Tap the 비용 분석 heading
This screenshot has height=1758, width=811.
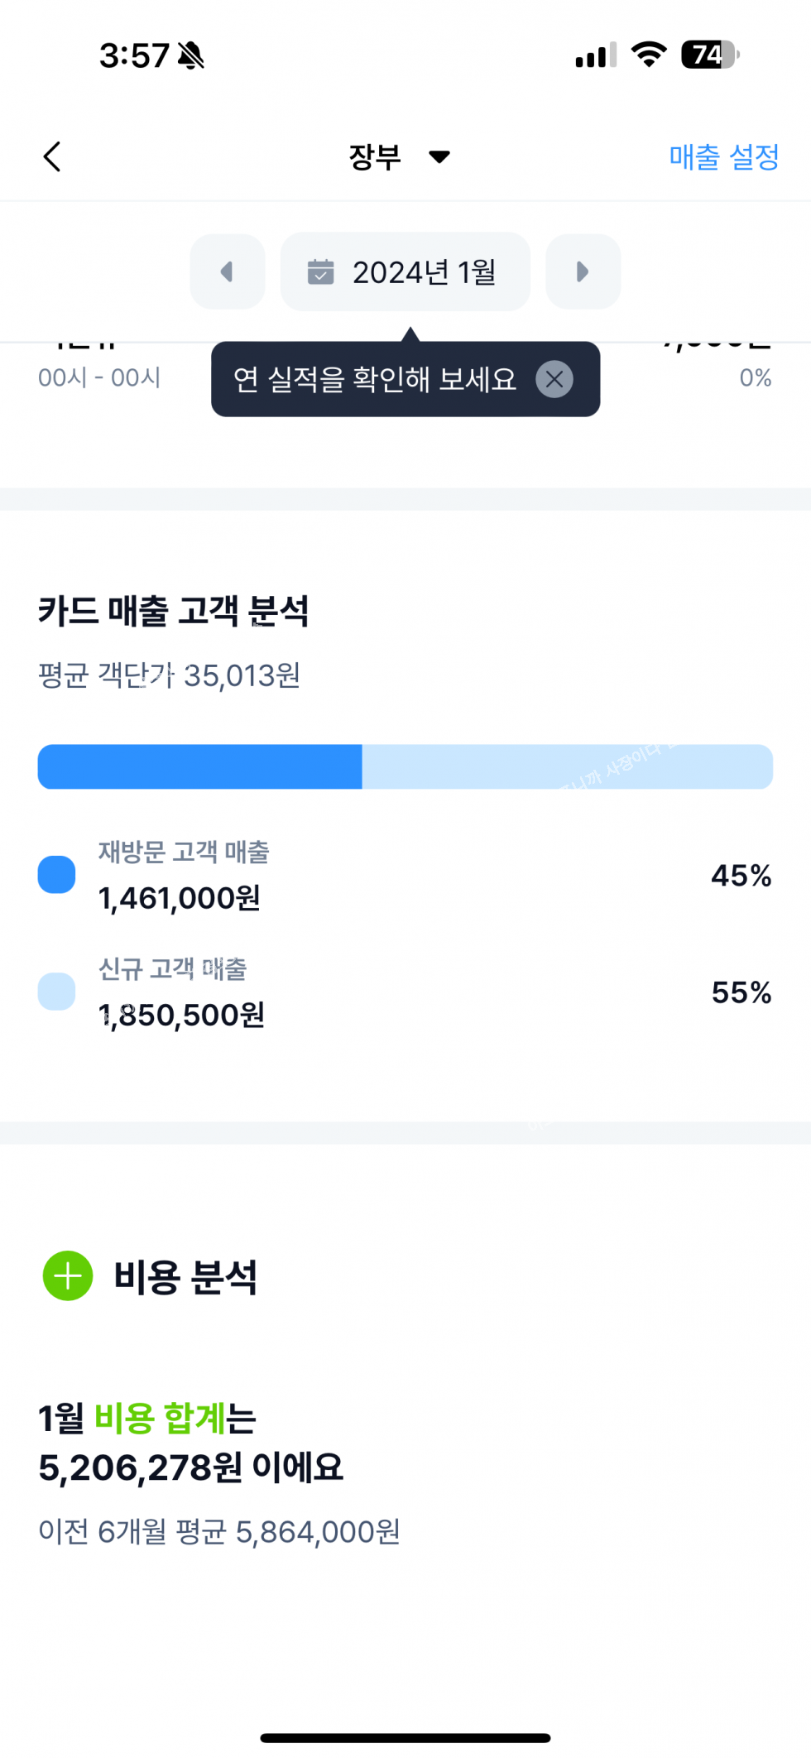click(185, 1276)
